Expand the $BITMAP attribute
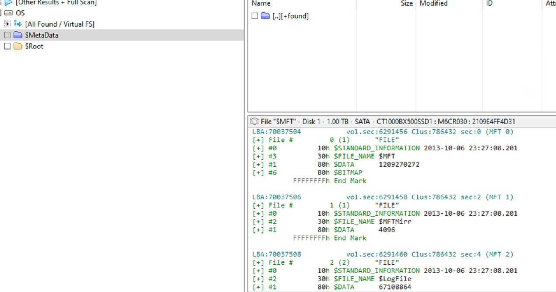Viewport: 556px width, 292px height. (x=259, y=172)
